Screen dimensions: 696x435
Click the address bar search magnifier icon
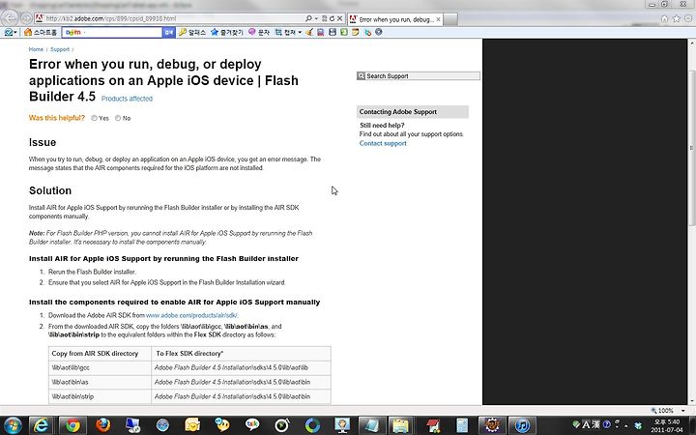[308, 18]
